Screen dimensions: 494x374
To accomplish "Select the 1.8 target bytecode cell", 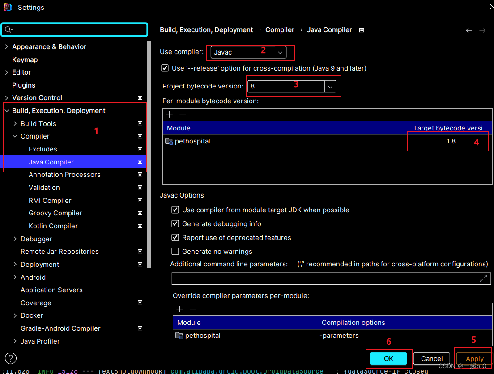I will tap(451, 141).
